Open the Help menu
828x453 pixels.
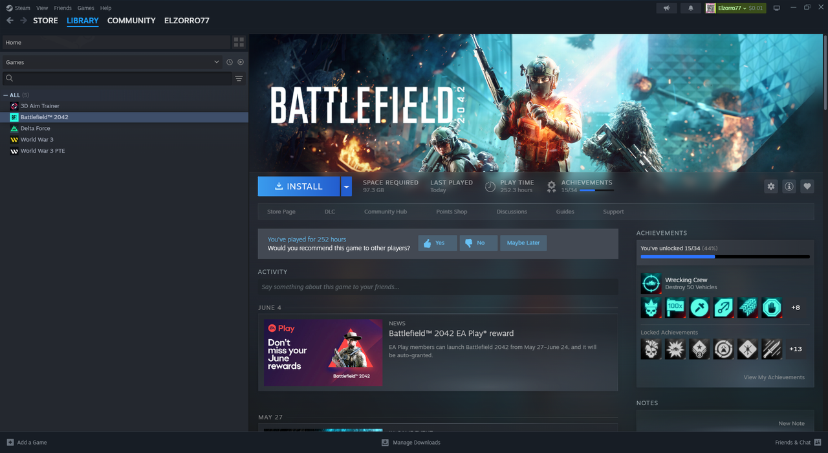pos(105,8)
